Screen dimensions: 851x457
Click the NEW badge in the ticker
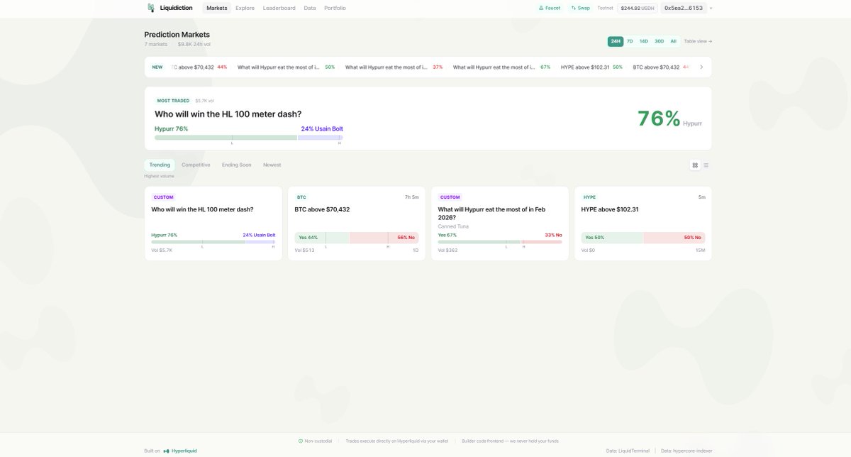(x=157, y=67)
